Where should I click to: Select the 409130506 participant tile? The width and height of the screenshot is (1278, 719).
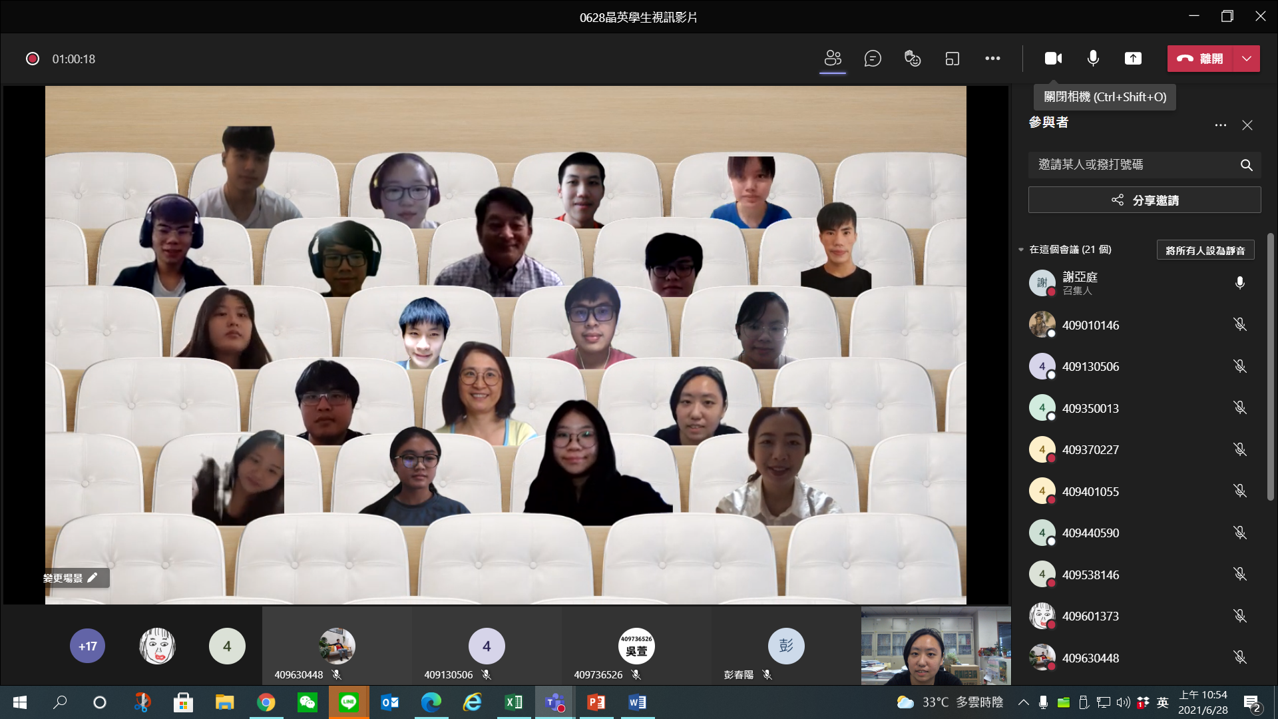(x=487, y=646)
